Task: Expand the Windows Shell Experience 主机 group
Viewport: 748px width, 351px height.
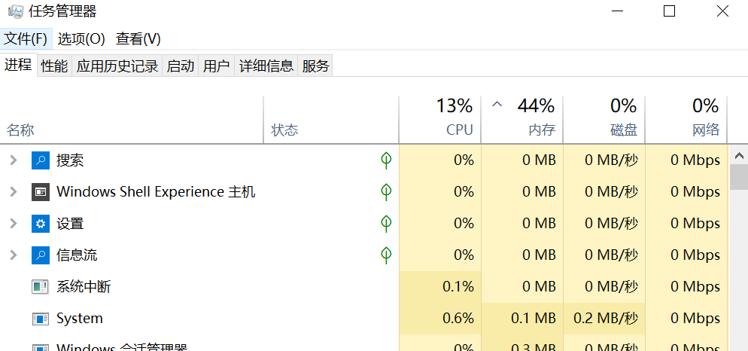Action: coord(13,192)
